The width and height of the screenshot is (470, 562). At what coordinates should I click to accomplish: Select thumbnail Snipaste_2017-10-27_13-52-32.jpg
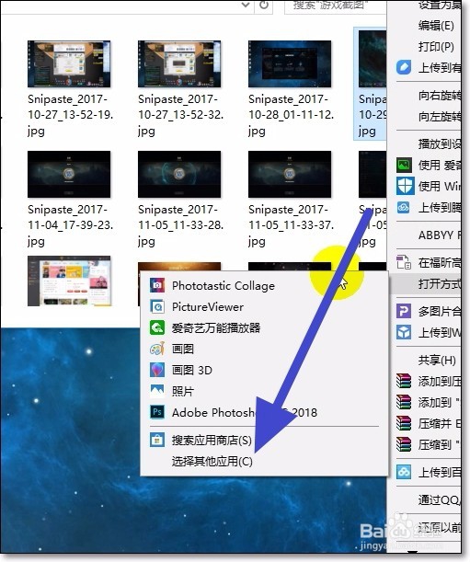point(179,63)
